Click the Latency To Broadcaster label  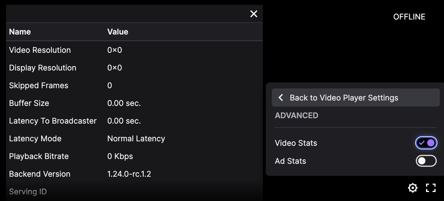pyautogui.click(x=53, y=121)
